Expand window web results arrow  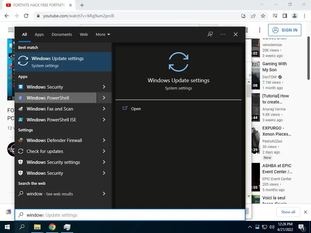[104, 194]
